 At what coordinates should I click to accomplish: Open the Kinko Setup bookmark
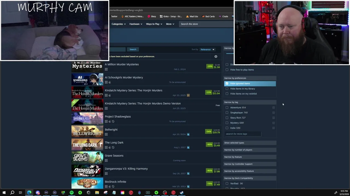[x=171, y=16]
